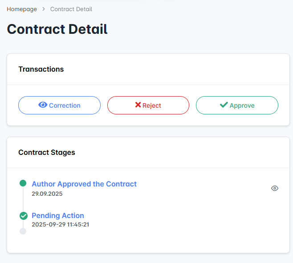
Task: Reject the contract using the Reject button
Action: (148, 105)
